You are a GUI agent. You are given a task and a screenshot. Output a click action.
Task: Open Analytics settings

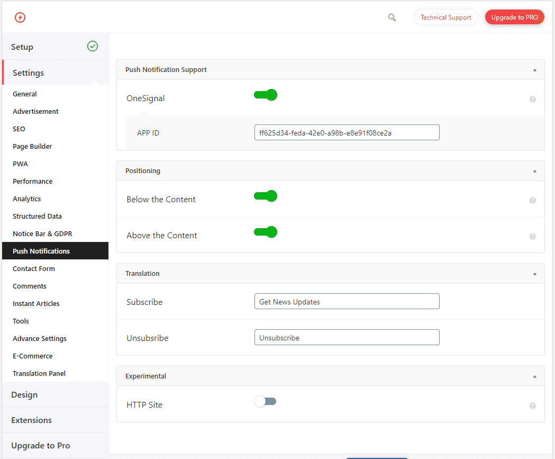tap(27, 199)
